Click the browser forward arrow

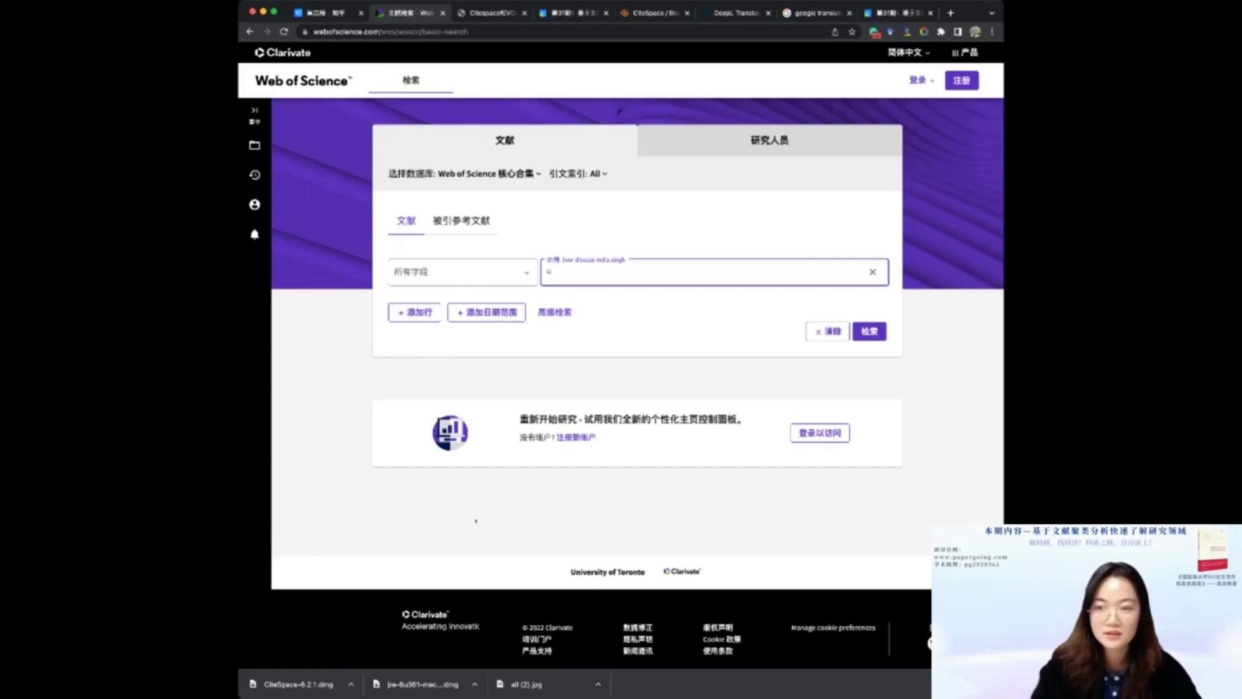pyautogui.click(x=267, y=32)
